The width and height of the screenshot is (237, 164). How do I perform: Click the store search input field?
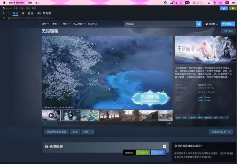160,24
